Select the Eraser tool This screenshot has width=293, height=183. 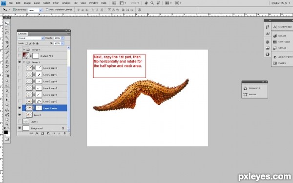point(7,71)
